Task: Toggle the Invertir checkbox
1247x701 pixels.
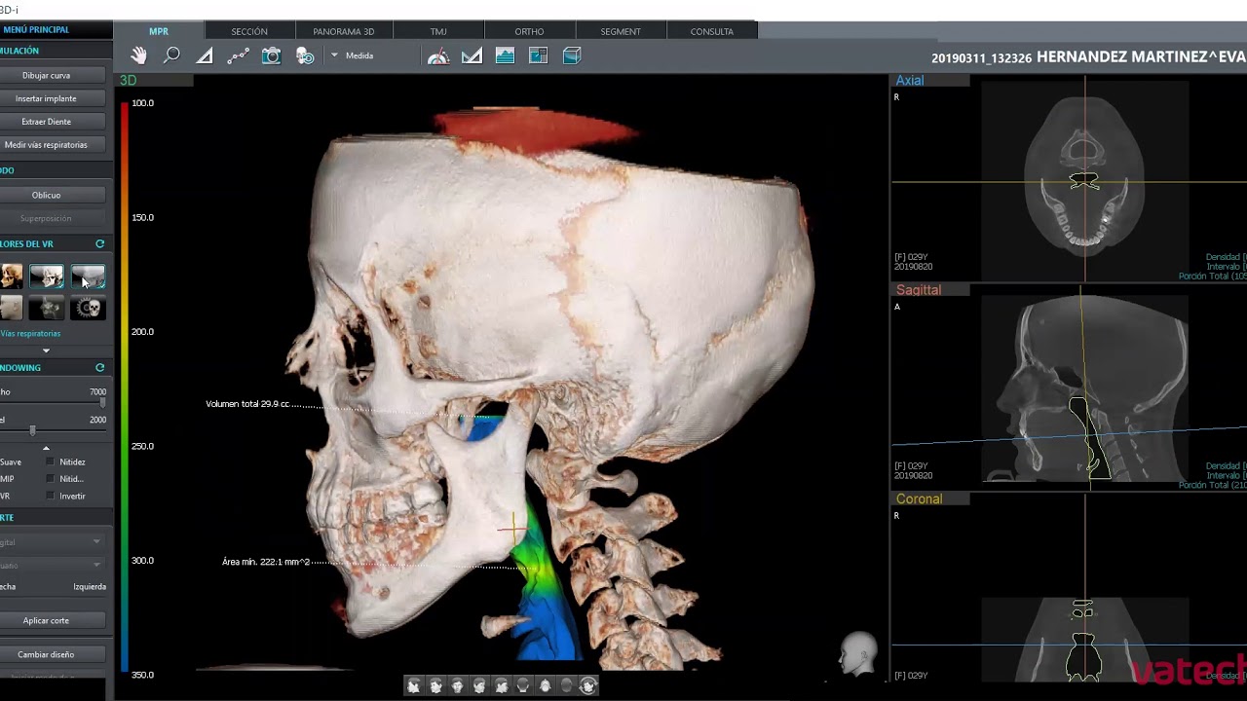Action: click(51, 496)
